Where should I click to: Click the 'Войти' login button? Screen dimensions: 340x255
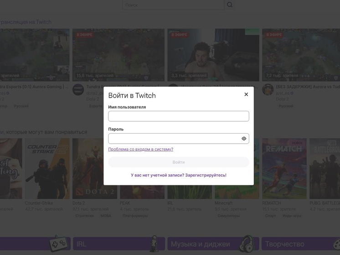(x=179, y=162)
